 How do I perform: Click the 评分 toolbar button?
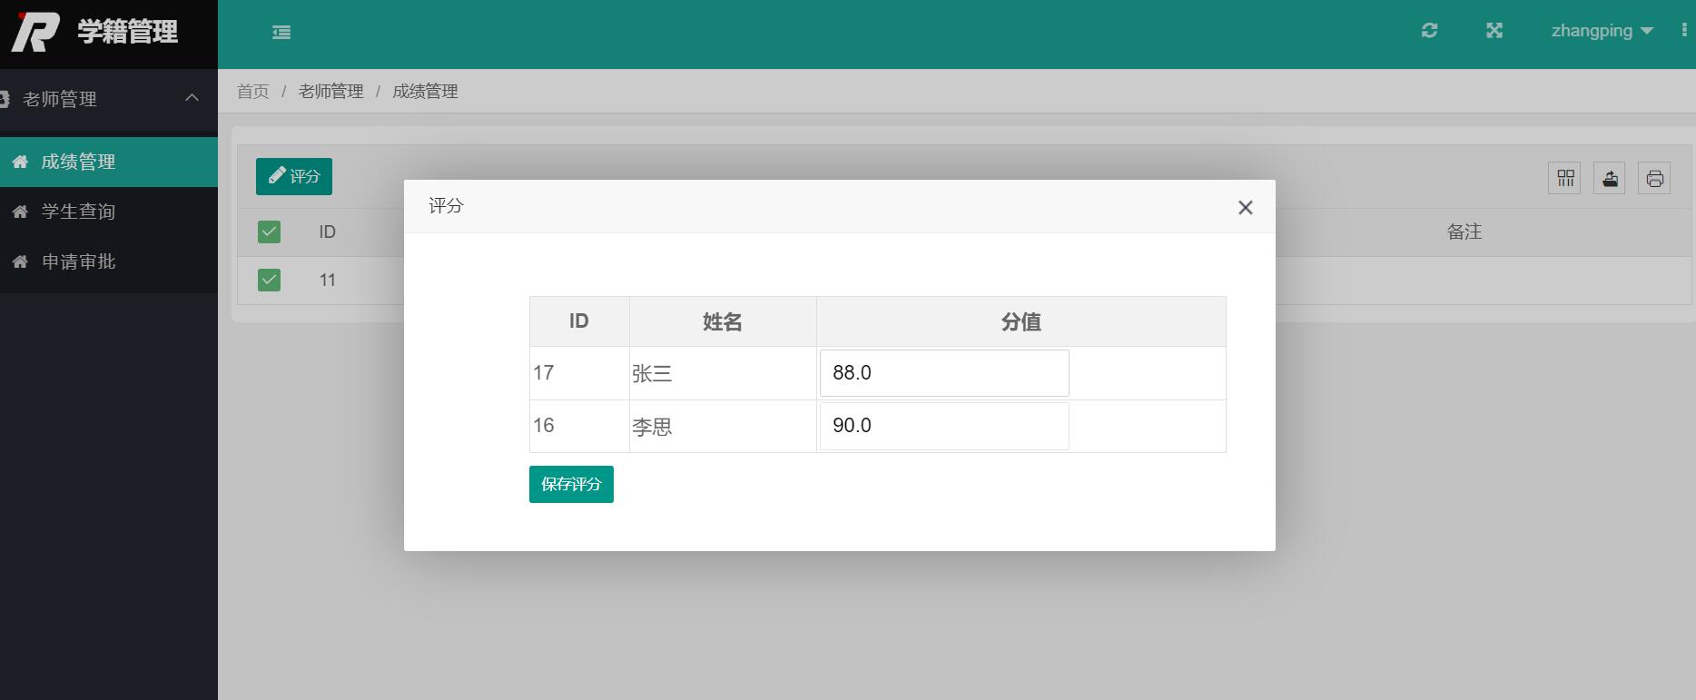point(294,176)
